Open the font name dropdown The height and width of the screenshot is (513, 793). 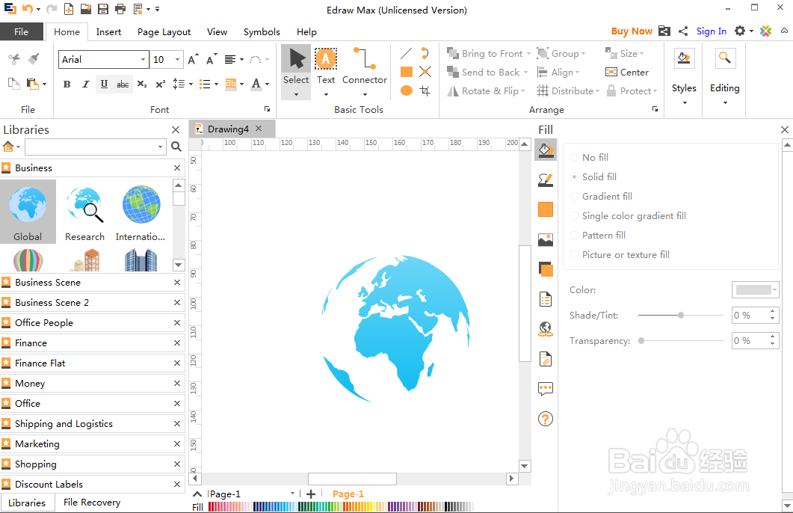click(x=143, y=60)
